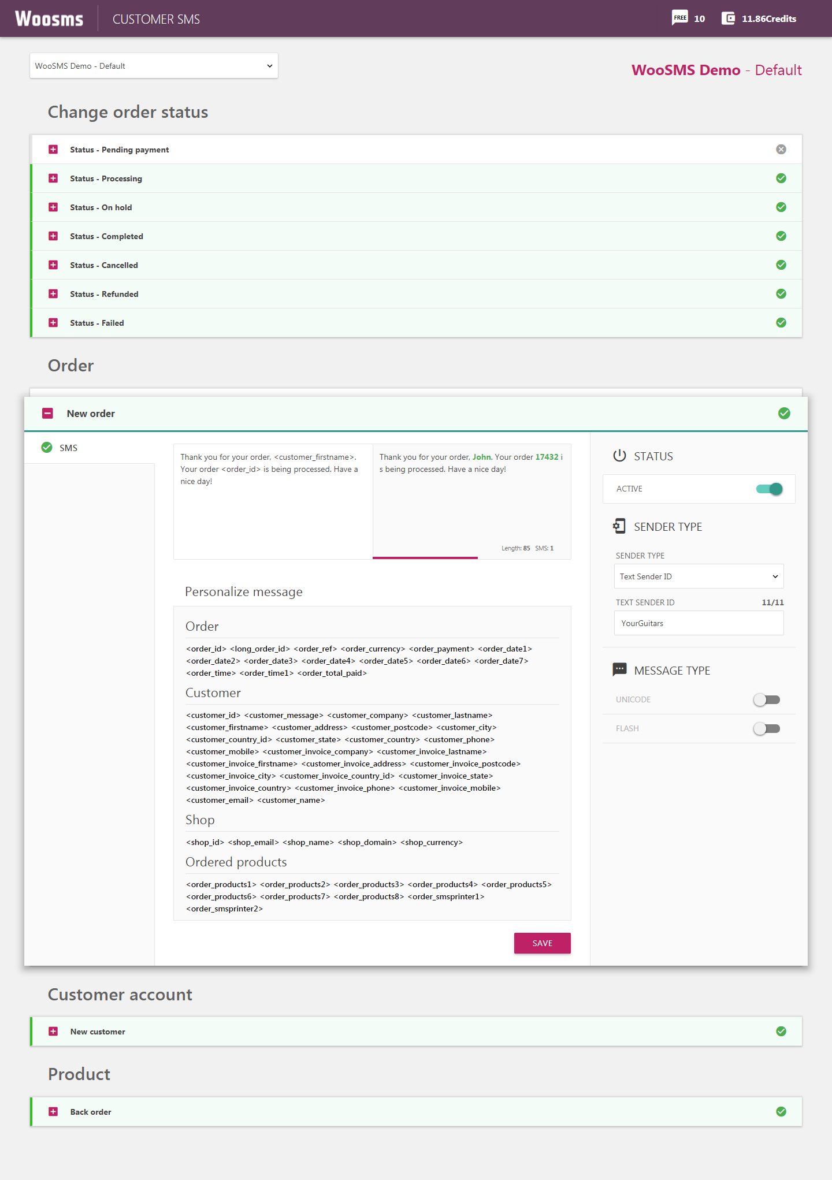Enable the Unicode message toggle
The height and width of the screenshot is (1180, 832).
[767, 700]
